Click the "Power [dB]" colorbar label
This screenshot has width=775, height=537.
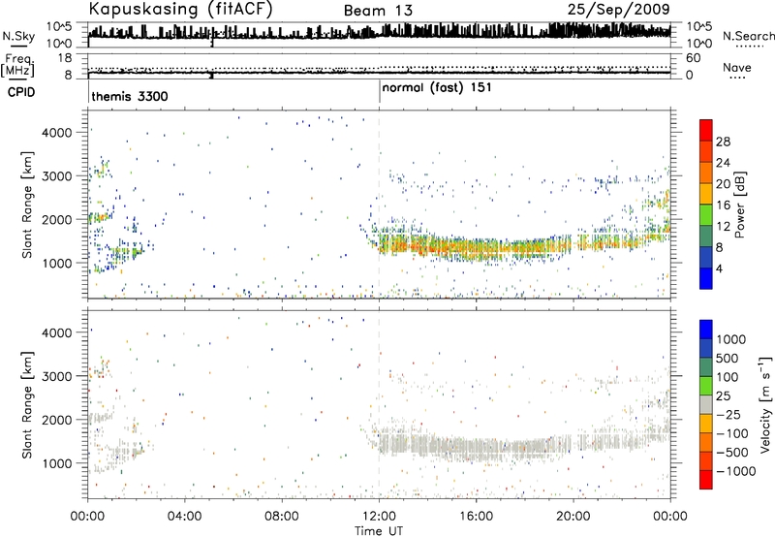click(739, 205)
